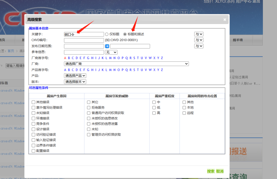Check the 访问验证错误 checkbox

[x=33, y=135]
